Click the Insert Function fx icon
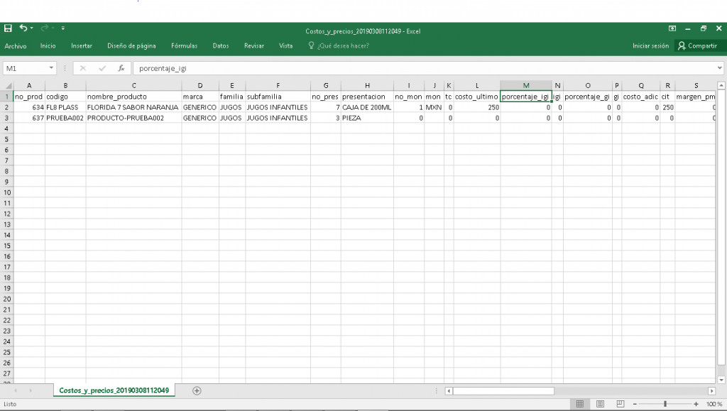727x411 pixels. click(x=121, y=68)
